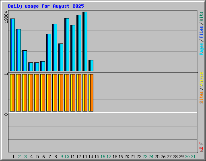Click day label 8 on x-axis
Screen dimensions: 206x161
[56, 157]
